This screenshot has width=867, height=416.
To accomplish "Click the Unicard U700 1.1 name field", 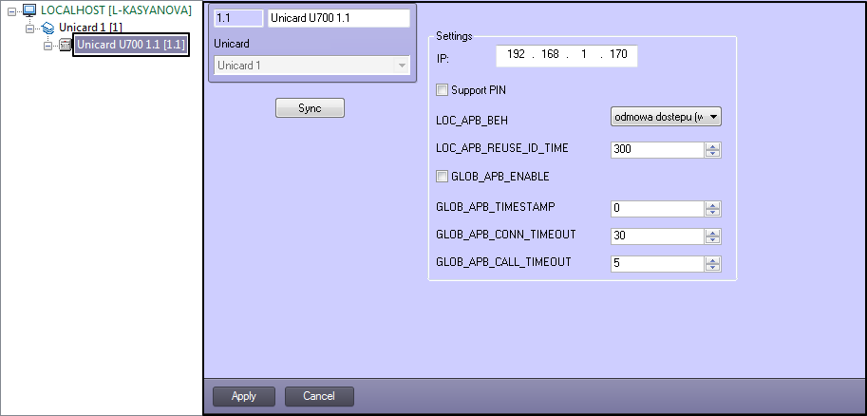I will (339, 18).
